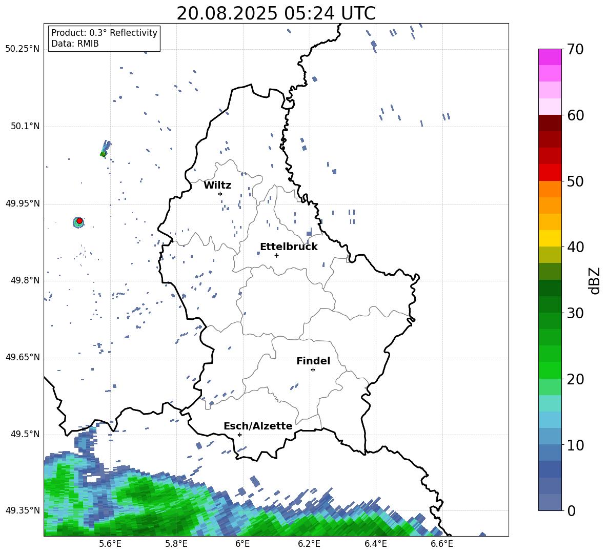607x554 pixels.
Task: Pick the grey-blue swatch at 0 dBZ
Action: point(550,502)
